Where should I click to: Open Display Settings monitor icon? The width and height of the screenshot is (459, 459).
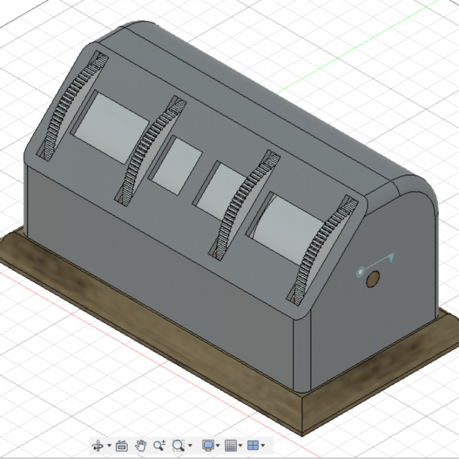(x=208, y=445)
